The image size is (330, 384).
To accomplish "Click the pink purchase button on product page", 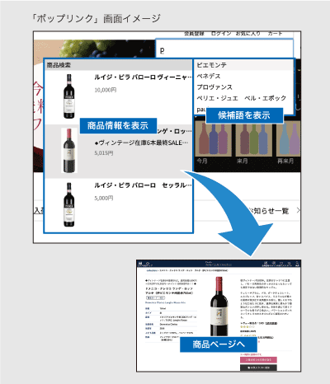I will pos(258,359).
